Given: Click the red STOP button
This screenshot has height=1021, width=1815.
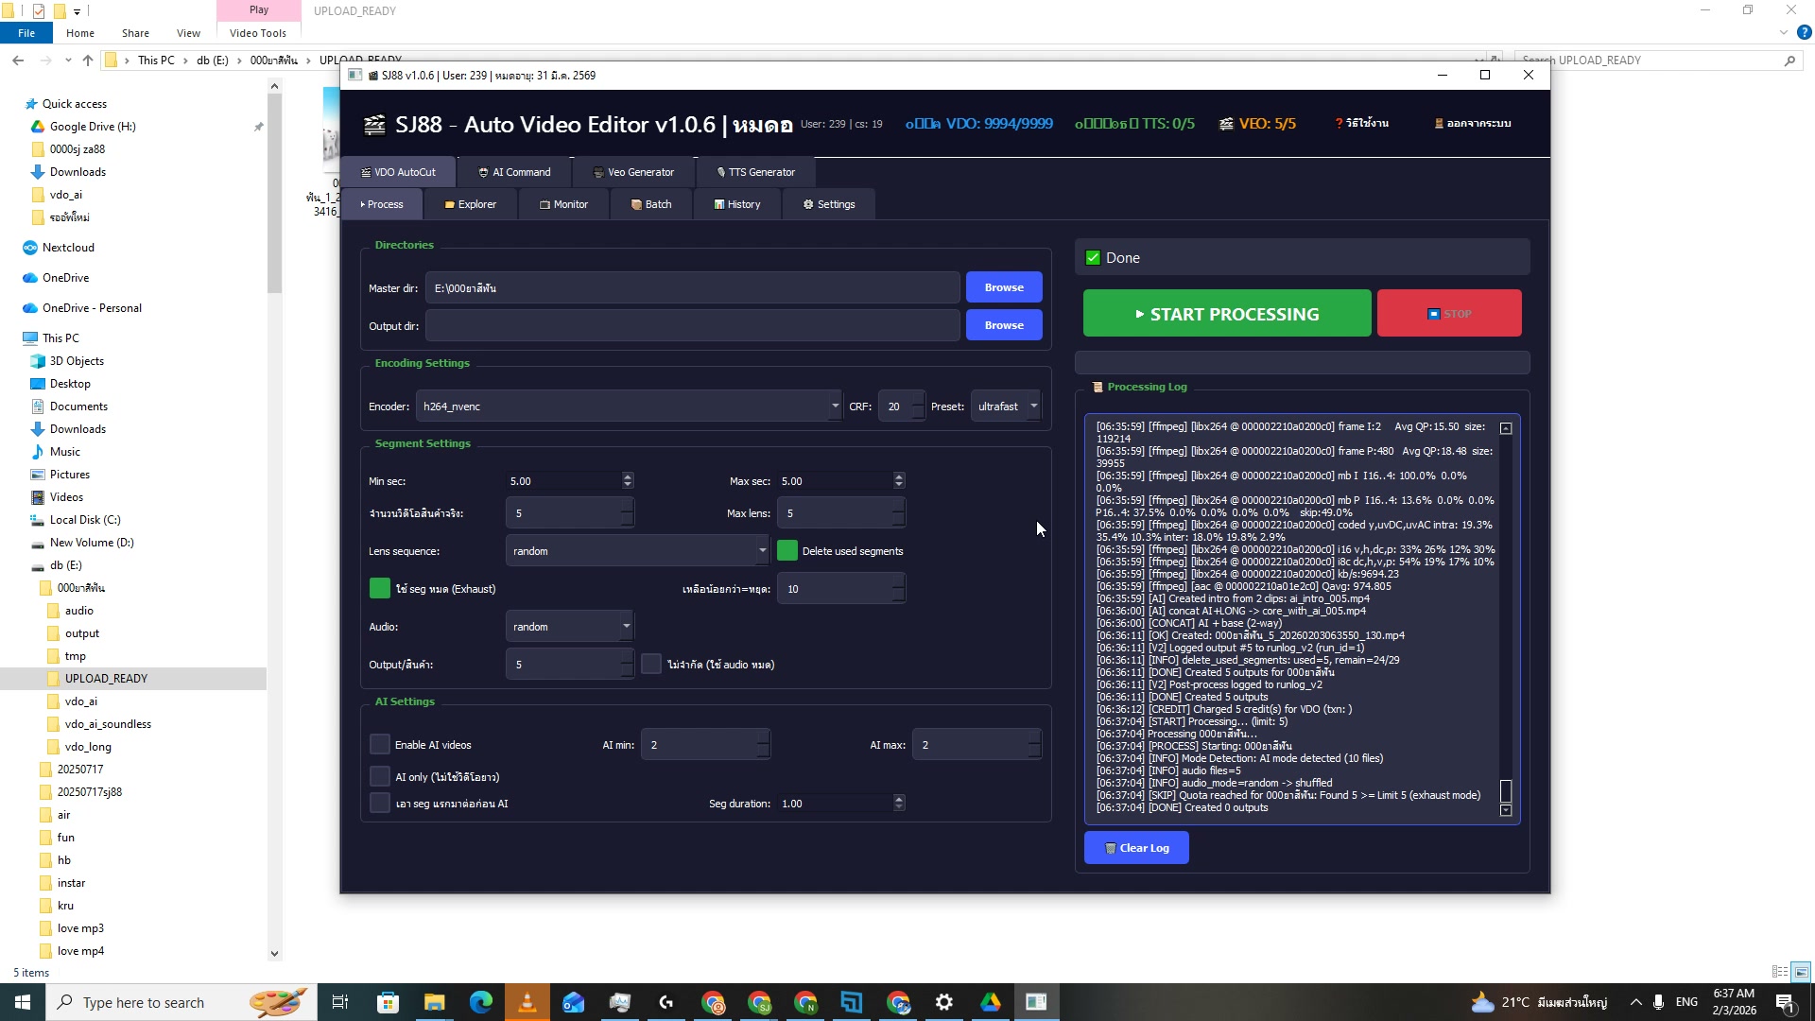Looking at the screenshot, I should [x=1448, y=314].
